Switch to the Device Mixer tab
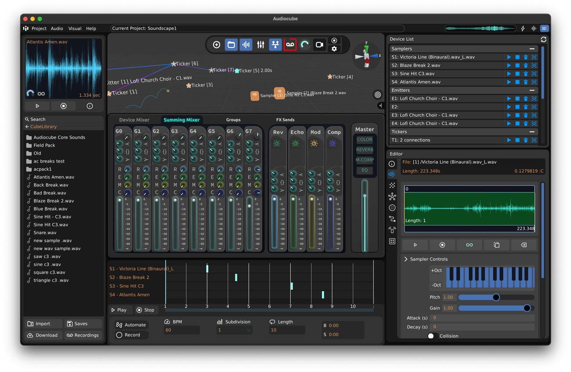 [x=134, y=120]
